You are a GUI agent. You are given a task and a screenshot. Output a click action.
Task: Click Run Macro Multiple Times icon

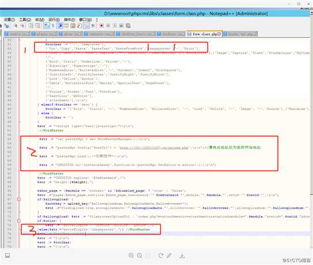[121, 25]
